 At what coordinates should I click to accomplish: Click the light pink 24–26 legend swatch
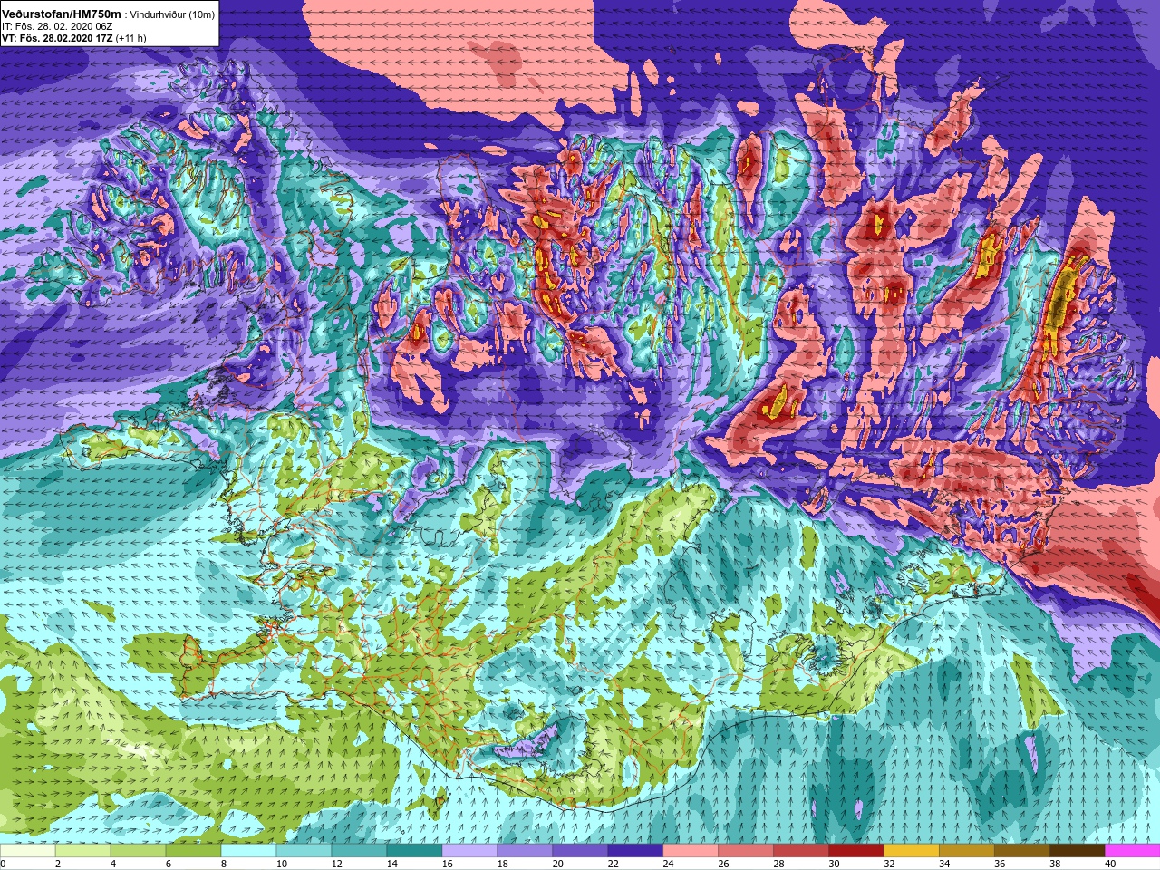[x=691, y=852]
